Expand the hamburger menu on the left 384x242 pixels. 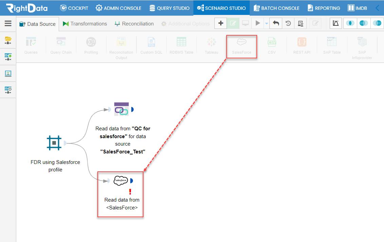pos(8,23)
